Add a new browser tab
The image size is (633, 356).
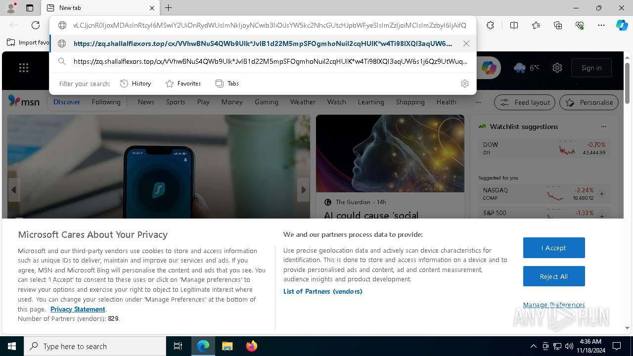tap(169, 8)
